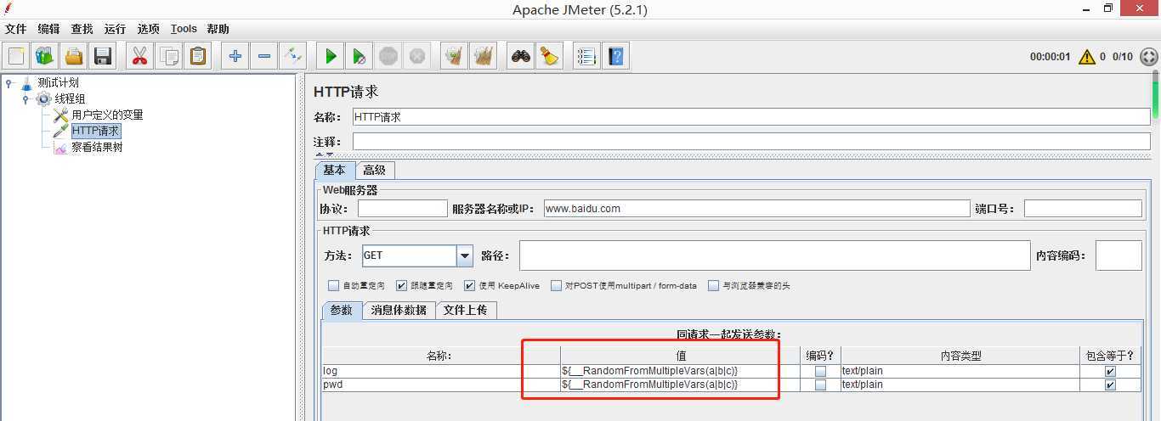Switch to the 高级 tab
The height and width of the screenshot is (421, 1161).
coord(374,170)
